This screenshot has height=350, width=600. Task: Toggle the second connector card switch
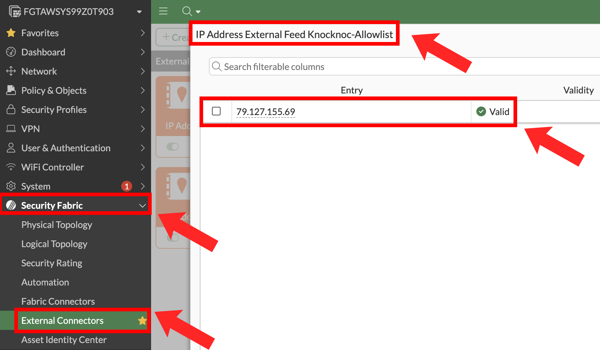pyautogui.click(x=173, y=238)
